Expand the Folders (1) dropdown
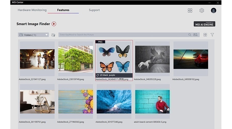 [x=33, y=35]
